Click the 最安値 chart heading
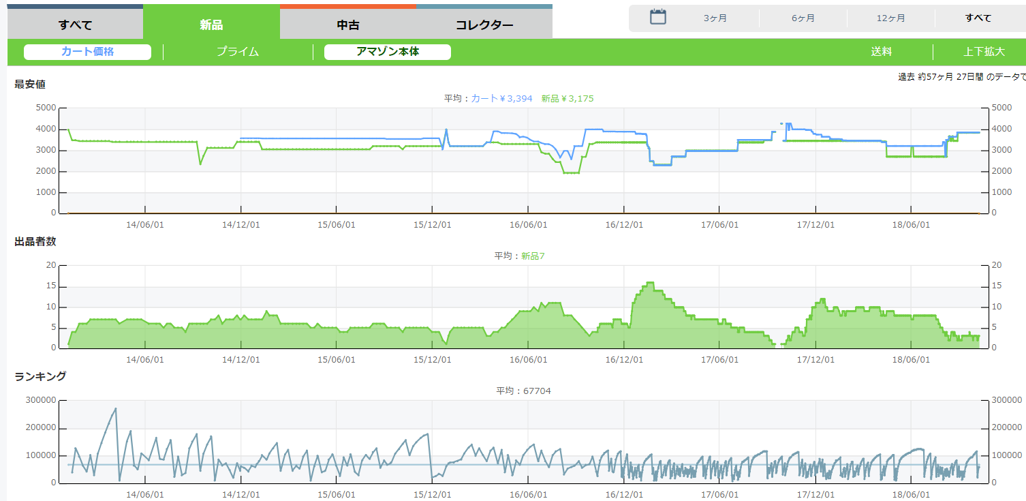The width and height of the screenshot is (1026, 501). click(30, 84)
